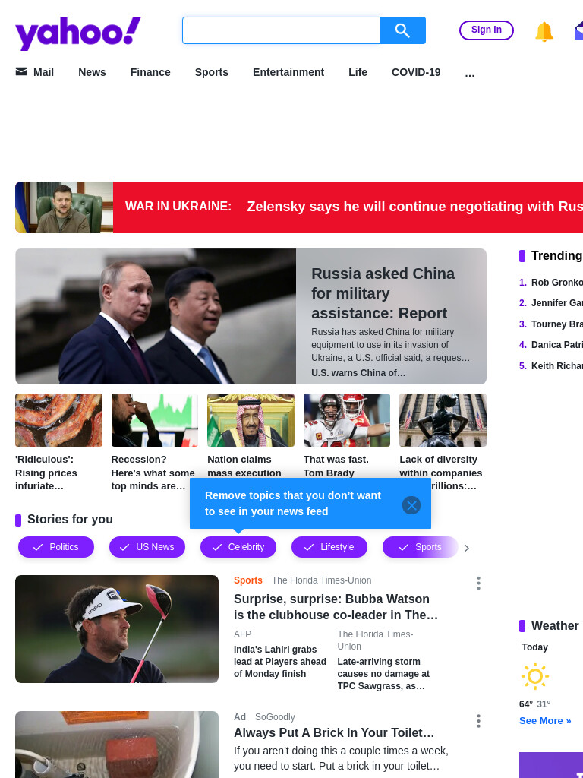Toggle the Sports topic chip
583x778 pixels.
tap(421, 547)
